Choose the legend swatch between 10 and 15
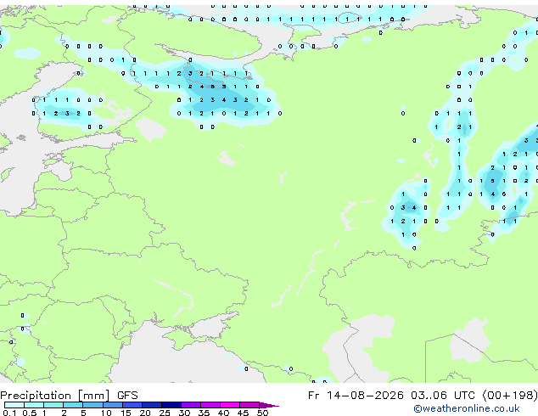The image size is (538, 416). [x=112, y=405]
